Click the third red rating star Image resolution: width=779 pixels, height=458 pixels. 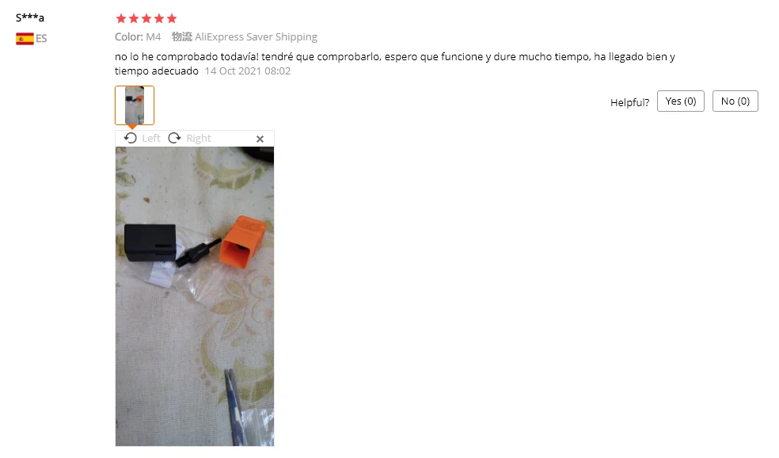tap(146, 18)
